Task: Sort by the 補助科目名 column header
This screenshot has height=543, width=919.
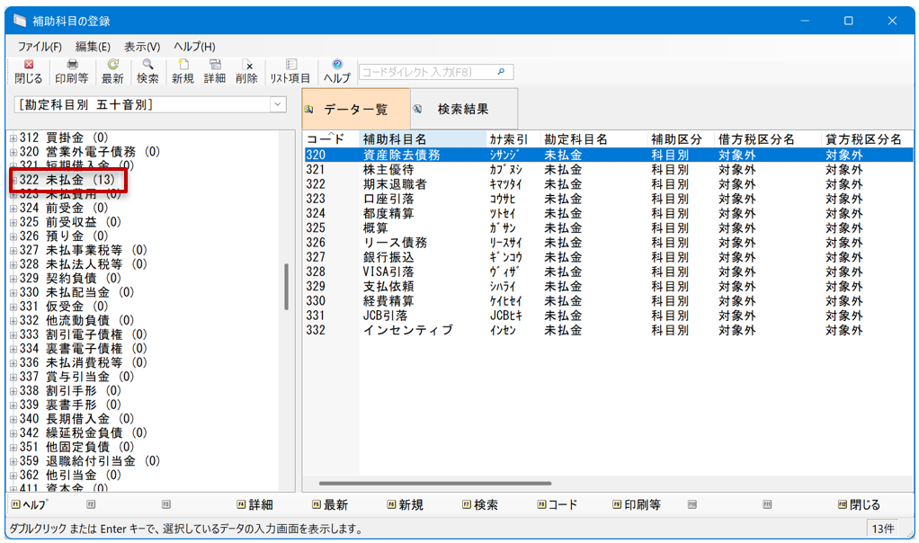Action: (x=424, y=139)
